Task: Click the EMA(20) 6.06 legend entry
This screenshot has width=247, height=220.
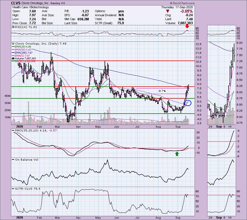Action: [23, 47]
